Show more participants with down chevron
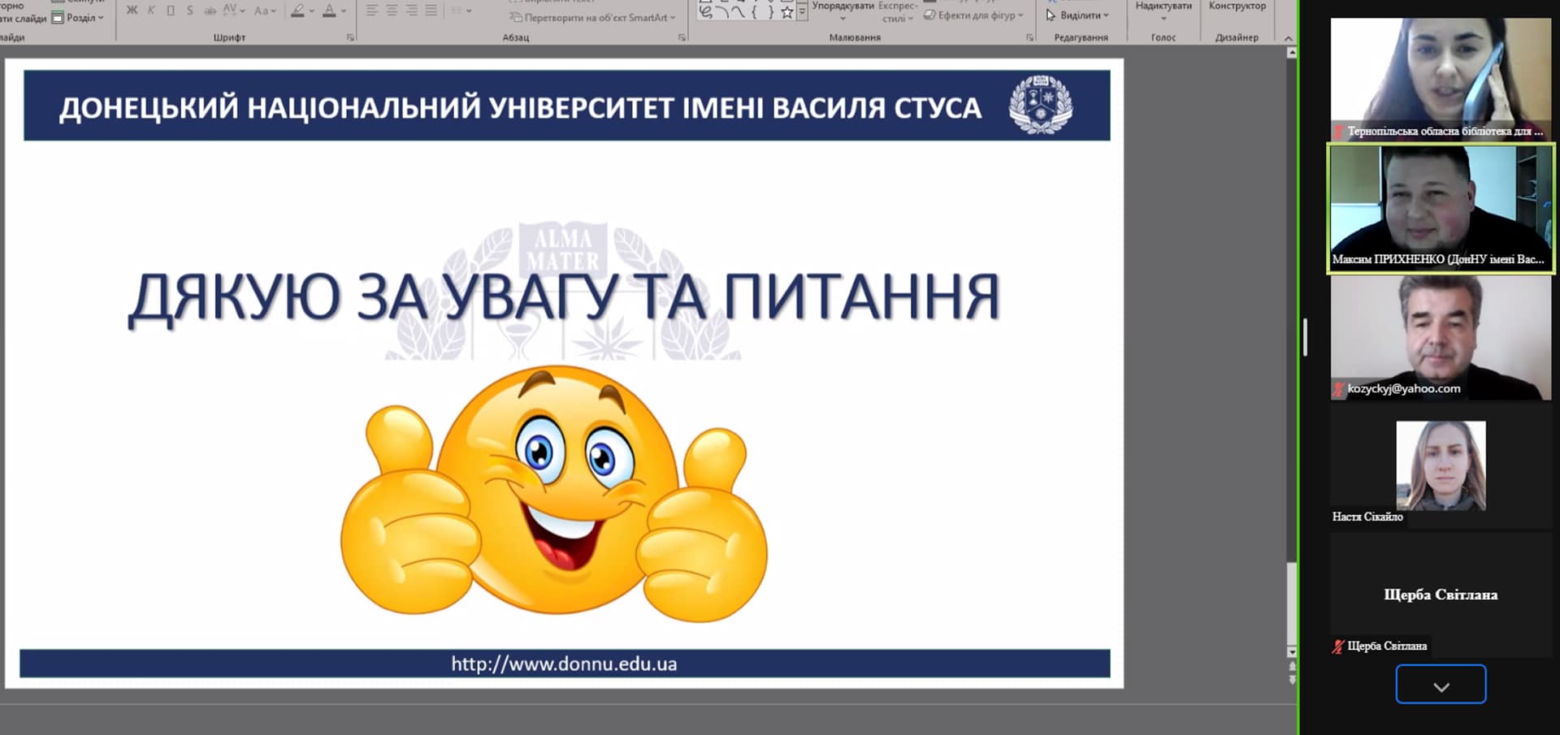 1441,685
